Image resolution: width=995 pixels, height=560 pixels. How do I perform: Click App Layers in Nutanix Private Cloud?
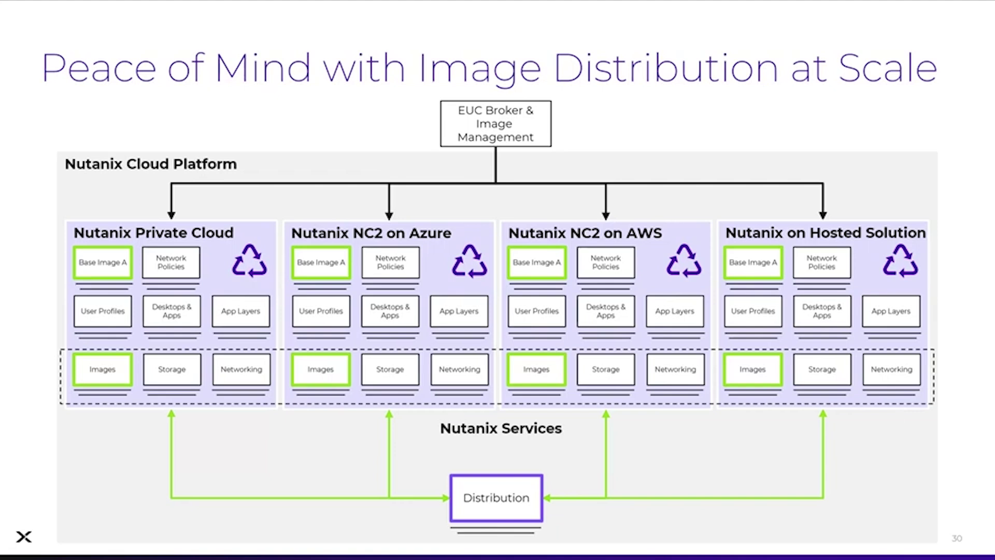tap(241, 311)
